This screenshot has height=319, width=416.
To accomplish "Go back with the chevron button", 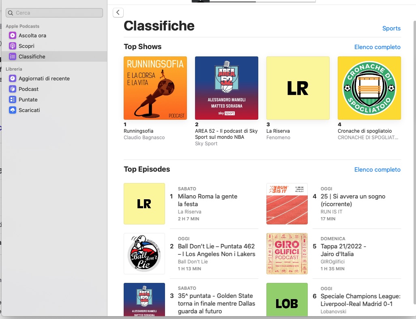I will click(118, 12).
